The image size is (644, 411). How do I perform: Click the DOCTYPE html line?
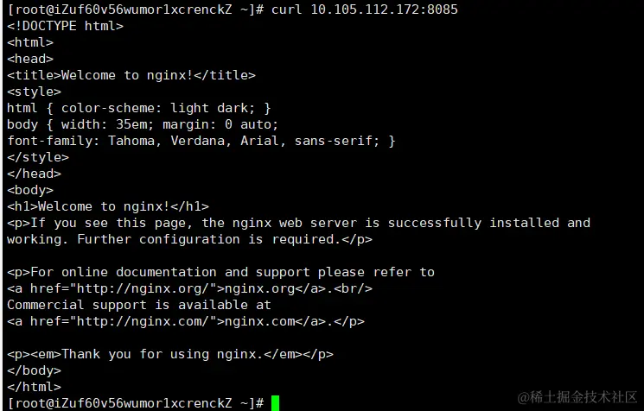pyautogui.click(x=65, y=25)
